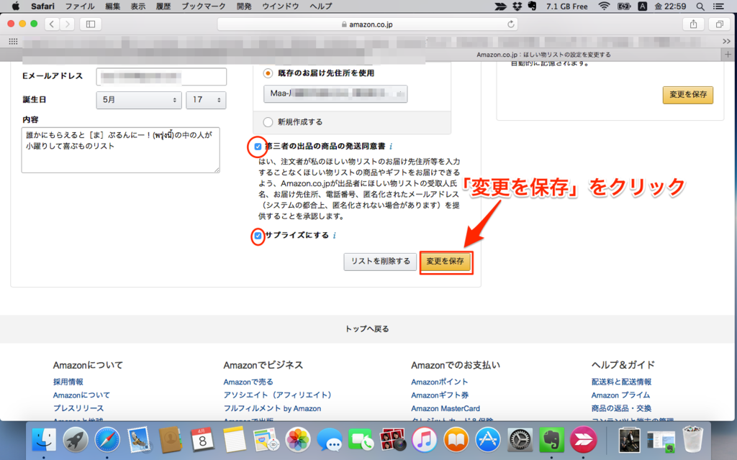The height and width of the screenshot is (460, 737).
Task: Select 新規作成する radio button
Action: (268, 122)
